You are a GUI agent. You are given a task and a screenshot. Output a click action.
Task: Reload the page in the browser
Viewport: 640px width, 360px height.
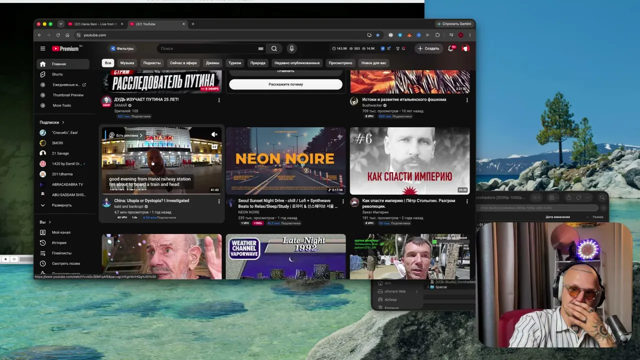(58, 35)
